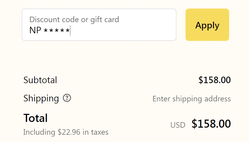
Task: Click the bold Total label
Action: (35, 118)
